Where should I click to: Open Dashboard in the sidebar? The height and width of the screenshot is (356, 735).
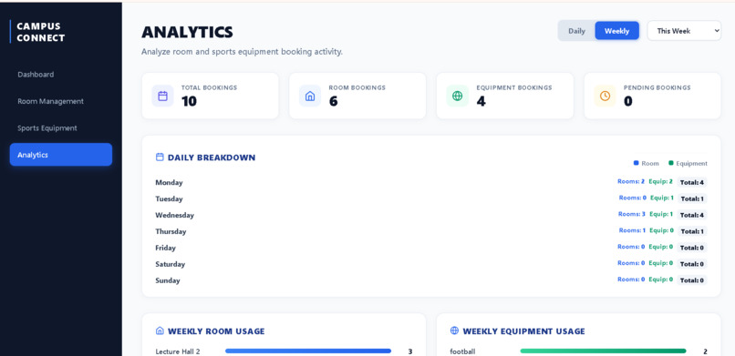pyautogui.click(x=61, y=75)
